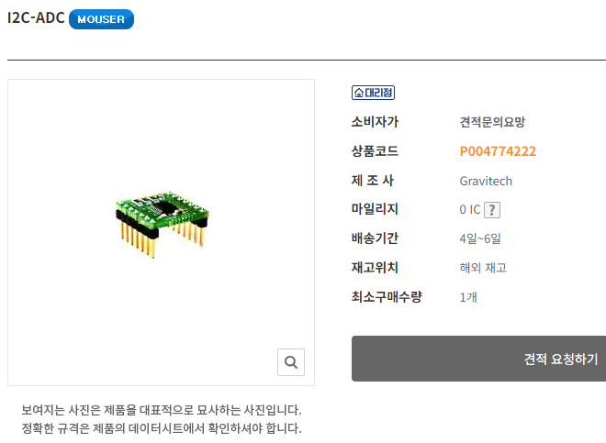
Task: Click the I2C-ADC product title
Action: point(36,17)
